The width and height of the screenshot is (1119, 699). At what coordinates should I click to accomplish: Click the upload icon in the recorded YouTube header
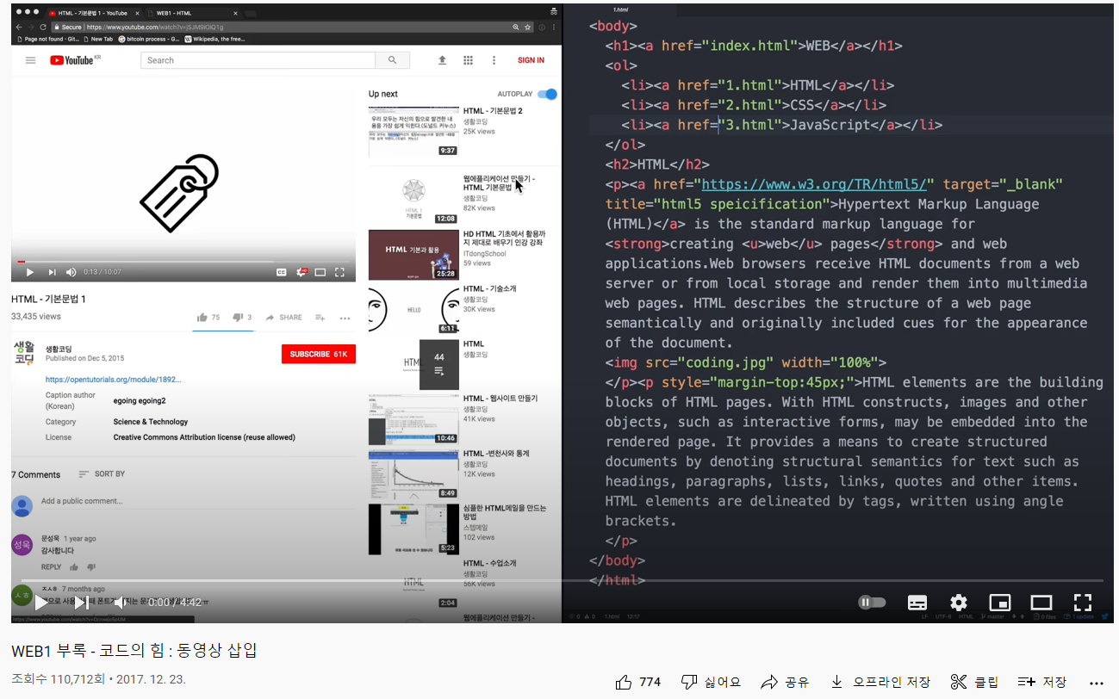(x=442, y=60)
